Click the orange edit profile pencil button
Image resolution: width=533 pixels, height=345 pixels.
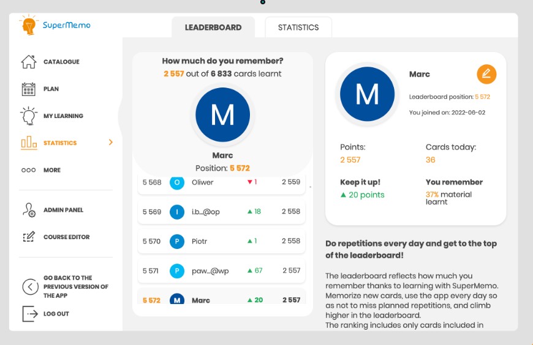point(486,74)
